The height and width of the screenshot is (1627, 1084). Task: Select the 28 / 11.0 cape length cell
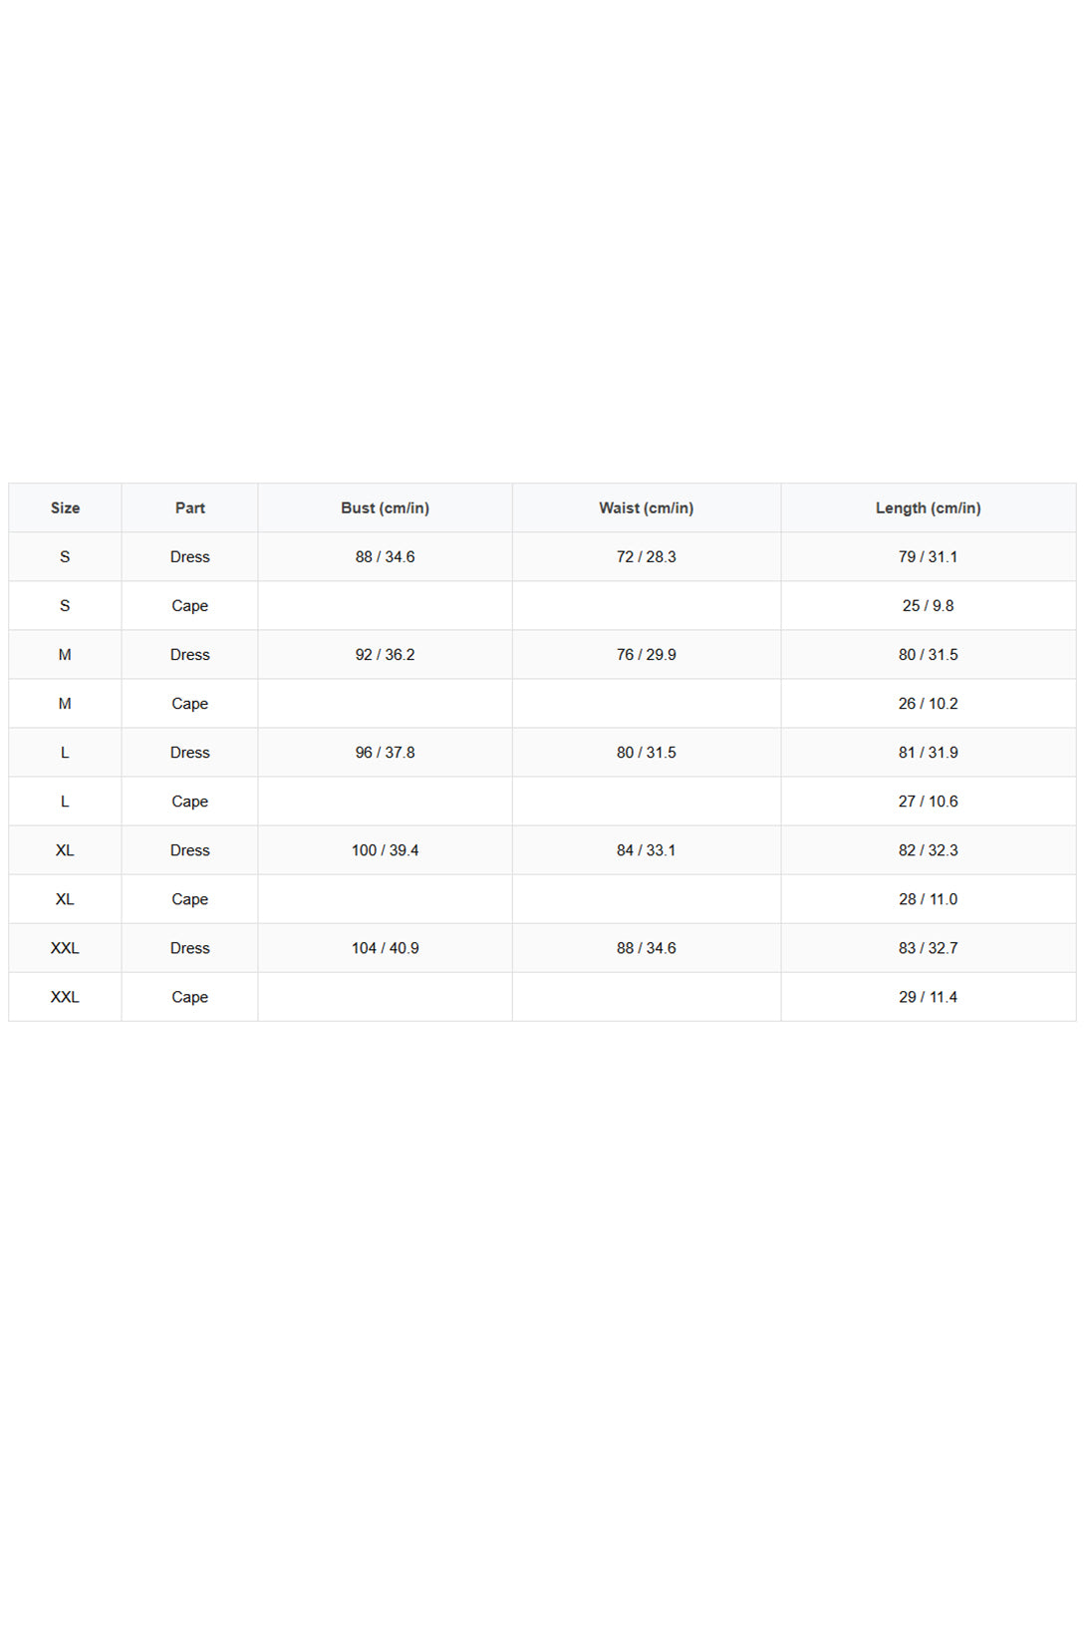pyautogui.click(x=928, y=898)
